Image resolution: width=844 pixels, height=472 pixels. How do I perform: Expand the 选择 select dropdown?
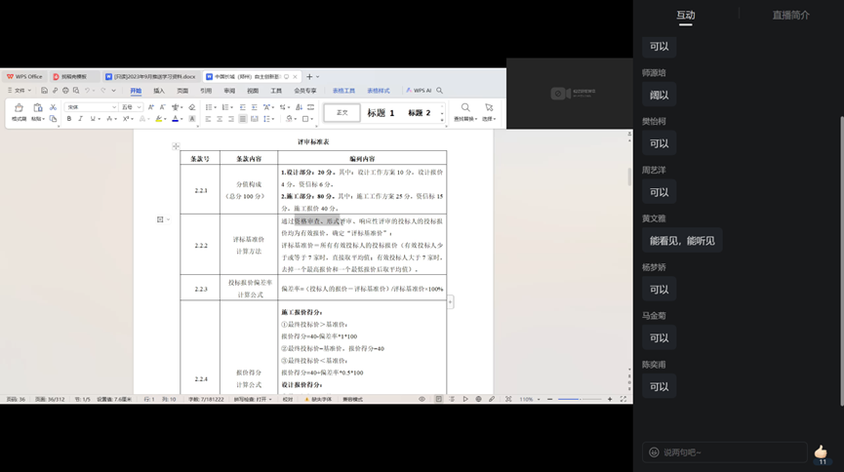pyautogui.click(x=489, y=119)
